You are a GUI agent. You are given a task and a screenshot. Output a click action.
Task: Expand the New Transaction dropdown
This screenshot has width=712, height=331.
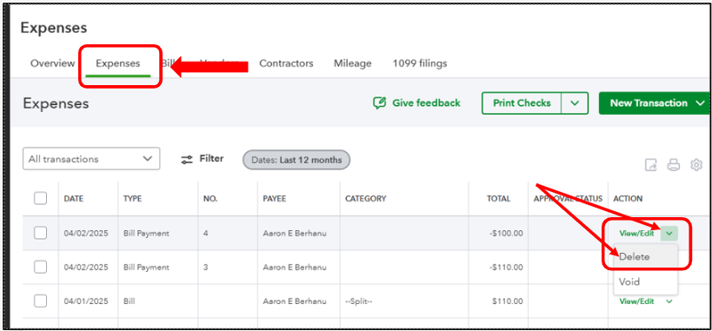point(699,103)
